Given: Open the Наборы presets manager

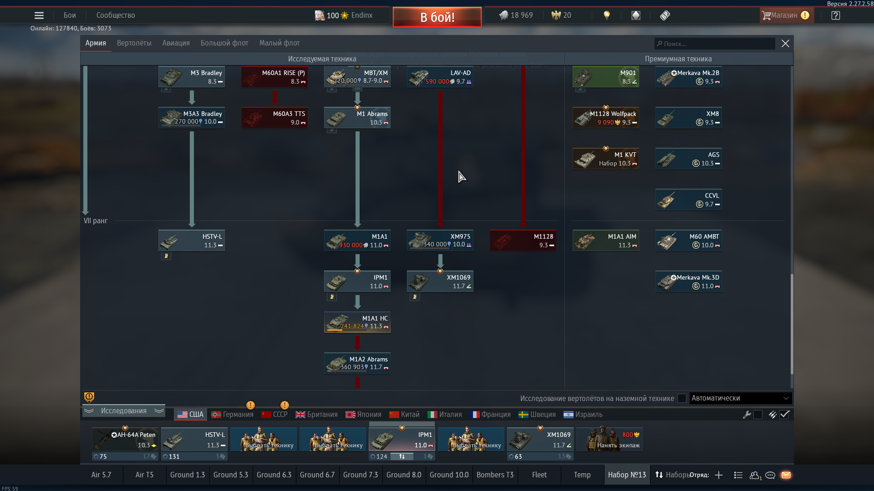Looking at the screenshot, I should click(672, 475).
